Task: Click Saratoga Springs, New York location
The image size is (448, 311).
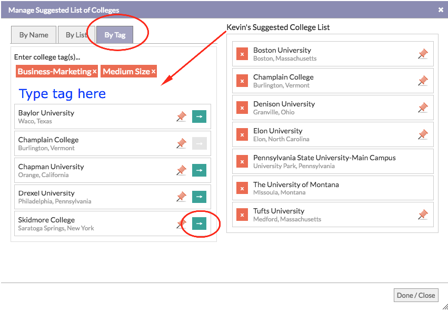Action: coord(56,228)
